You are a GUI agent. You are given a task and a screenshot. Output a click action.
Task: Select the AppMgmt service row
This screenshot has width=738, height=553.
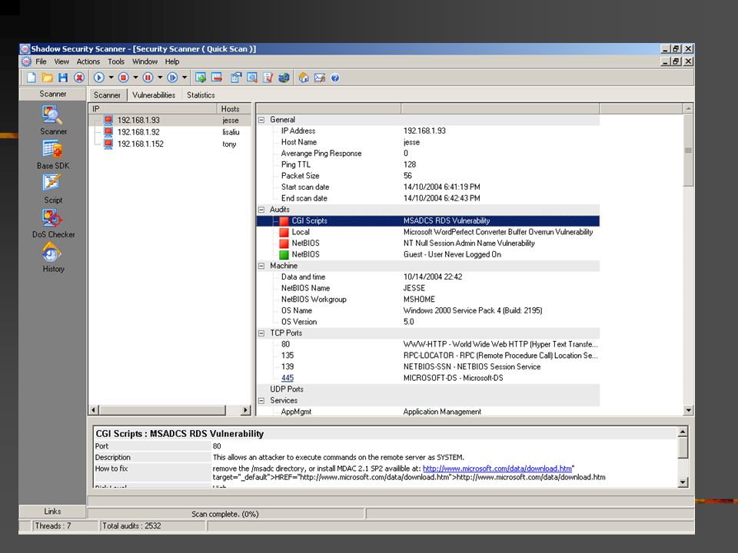pos(428,412)
